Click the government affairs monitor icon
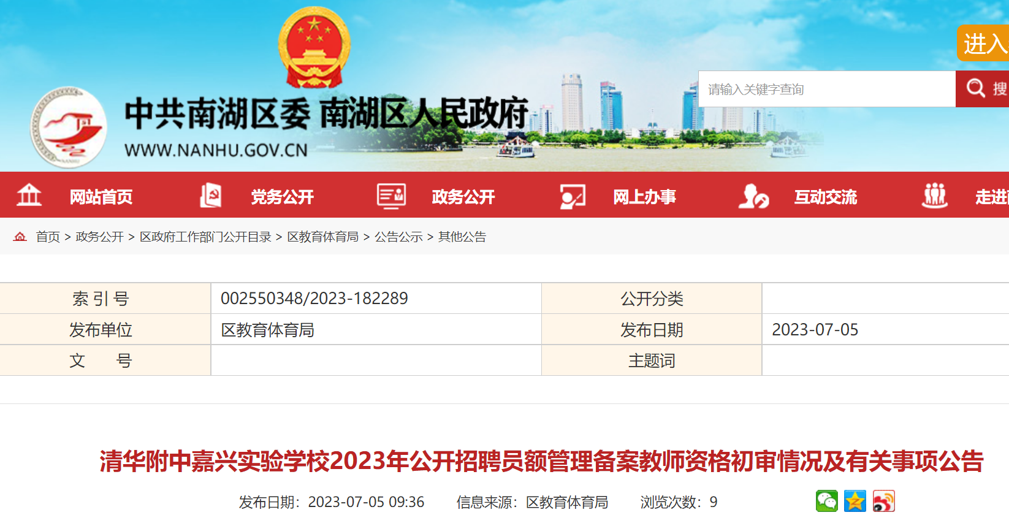The image size is (1009, 515). tap(391, 196)
